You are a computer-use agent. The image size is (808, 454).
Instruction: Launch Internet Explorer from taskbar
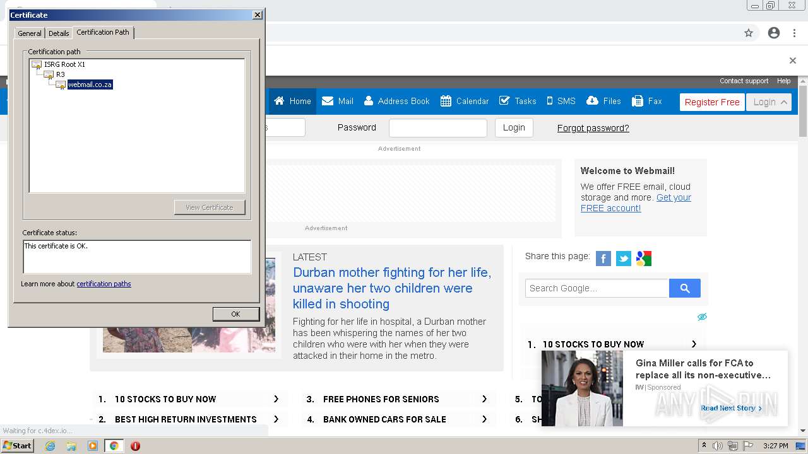coord(50,446)
